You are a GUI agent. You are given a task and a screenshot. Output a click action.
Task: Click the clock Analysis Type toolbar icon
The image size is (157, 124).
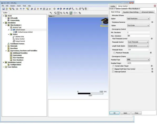point(54,9)
